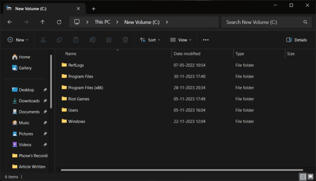Click This PC in the breadcrumb

pos(103,22)
